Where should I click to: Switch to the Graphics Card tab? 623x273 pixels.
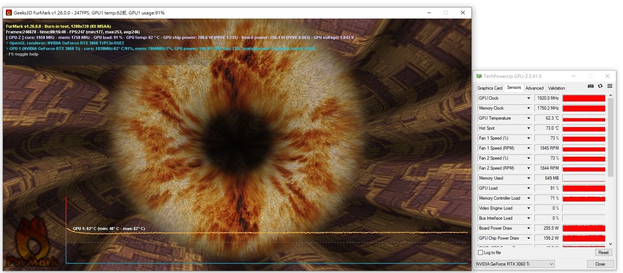click(x=490, y=88)
